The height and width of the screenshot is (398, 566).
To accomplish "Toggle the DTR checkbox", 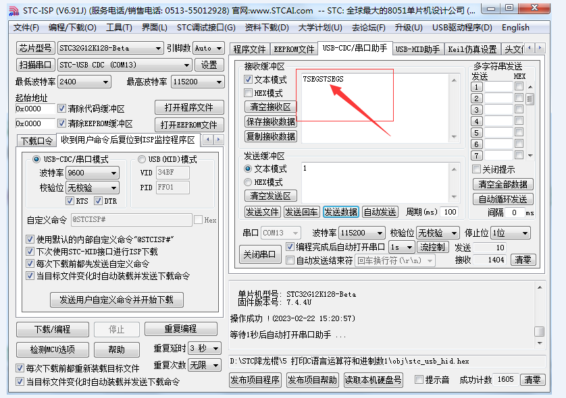I will click(x=98, y=201).
